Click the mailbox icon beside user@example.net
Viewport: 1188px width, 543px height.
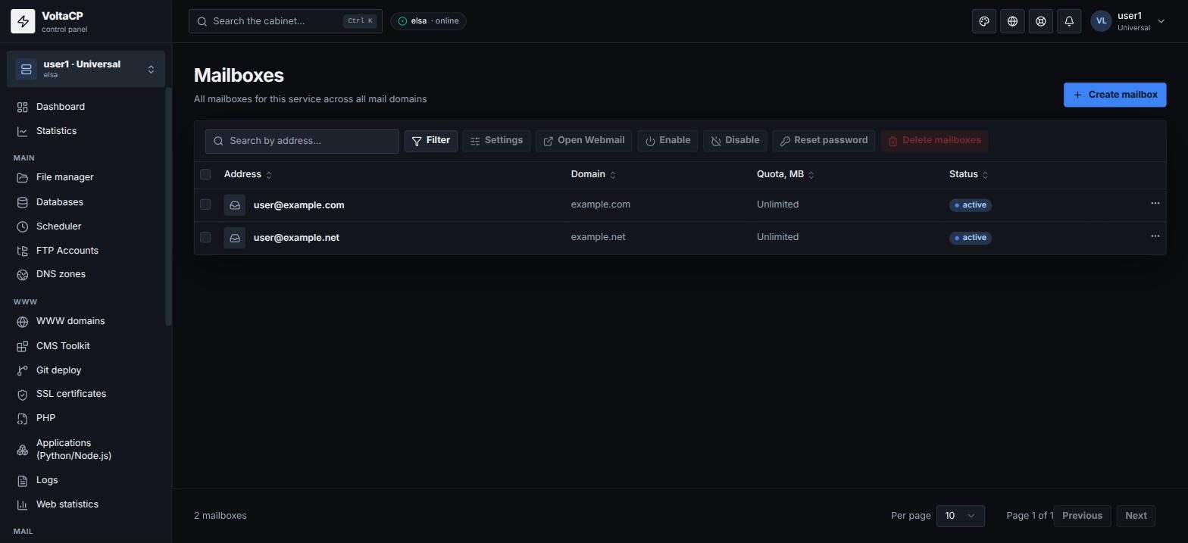(x=235, y=238)
